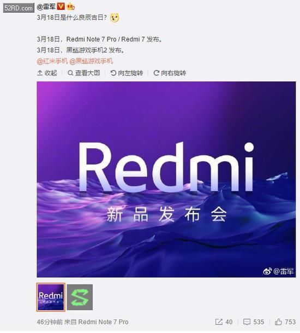Open the @雷军 profile name link

point(46,7)
